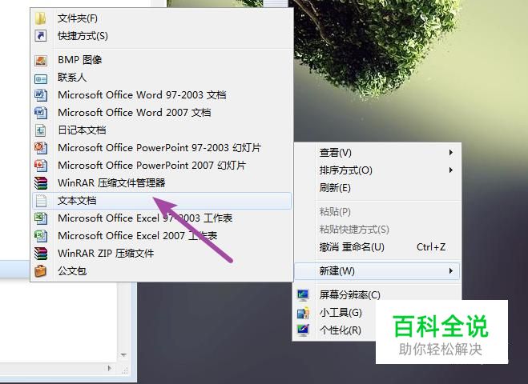Click the down arrow of the background window scrollbar
Image resolution: width=528 pixels, height=384 pixels.
[x=123, y=355]
